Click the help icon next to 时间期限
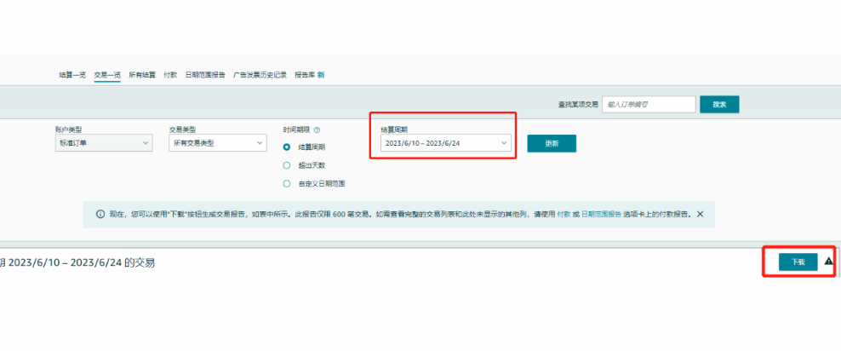Image resolution: width=841 pixels, height=351 pixels. 317,129
